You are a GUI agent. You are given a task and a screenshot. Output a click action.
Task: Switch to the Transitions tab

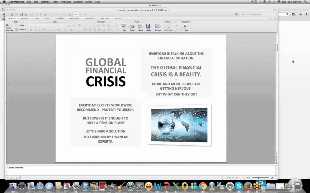pos(74,19)
